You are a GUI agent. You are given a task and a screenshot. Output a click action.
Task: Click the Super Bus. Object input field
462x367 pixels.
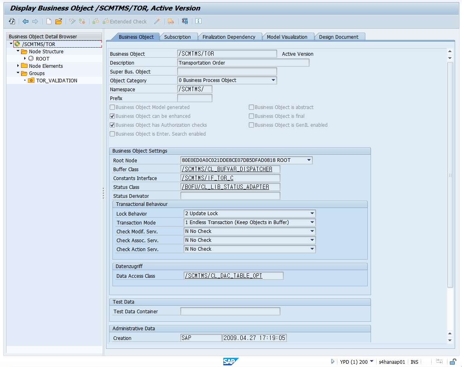[227, 71]
